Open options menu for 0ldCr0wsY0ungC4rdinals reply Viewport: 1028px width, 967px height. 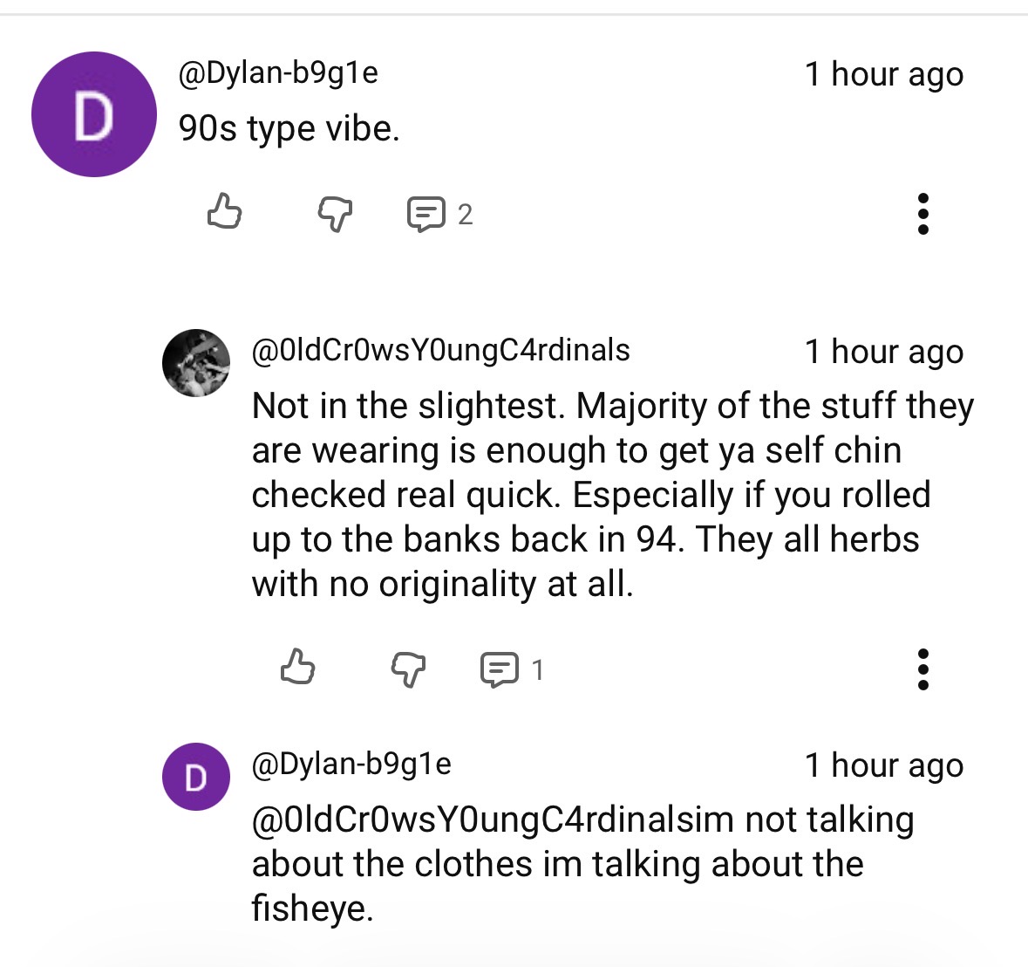pyautogui.click(x=922, y=669)
